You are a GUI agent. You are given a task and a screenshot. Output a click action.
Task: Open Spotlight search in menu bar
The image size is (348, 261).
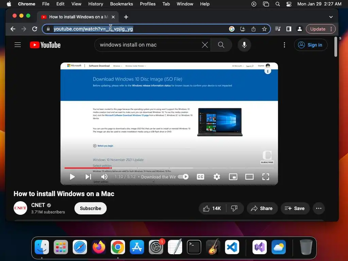click(277, 4)
